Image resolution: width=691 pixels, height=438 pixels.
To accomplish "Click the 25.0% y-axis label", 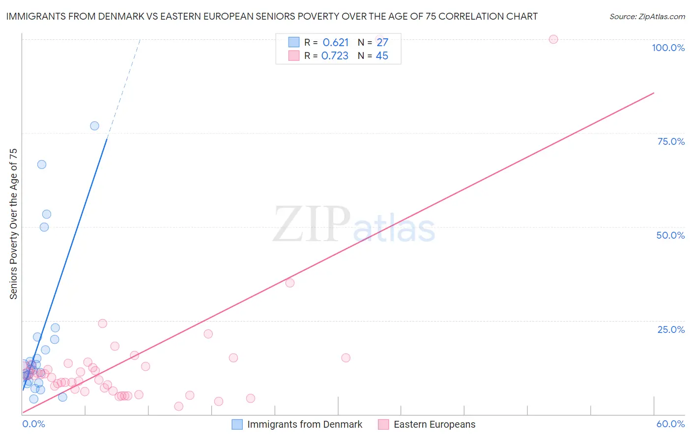I will (x=671, y=329).
